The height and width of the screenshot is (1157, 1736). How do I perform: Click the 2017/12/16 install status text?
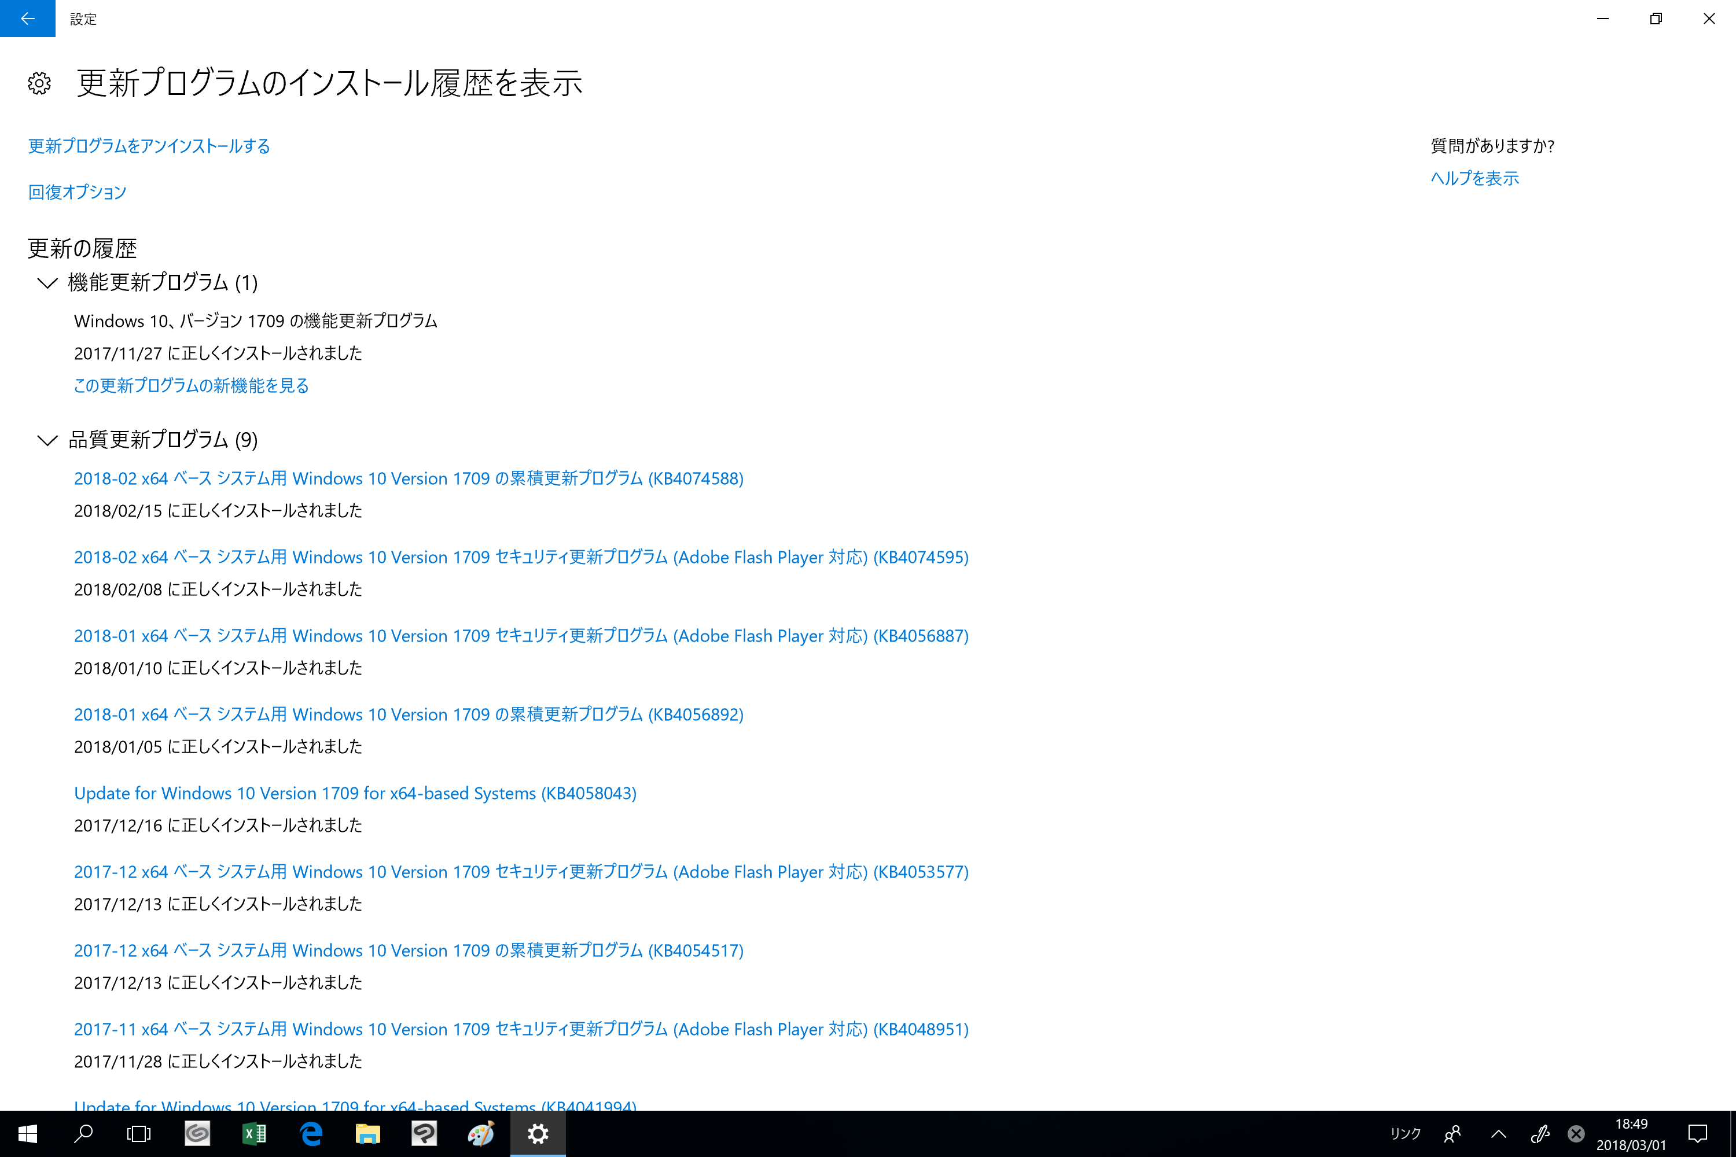(x=218, y=826)
